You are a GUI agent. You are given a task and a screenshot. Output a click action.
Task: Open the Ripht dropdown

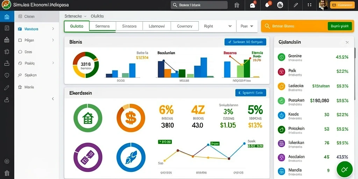pos(217,26)
